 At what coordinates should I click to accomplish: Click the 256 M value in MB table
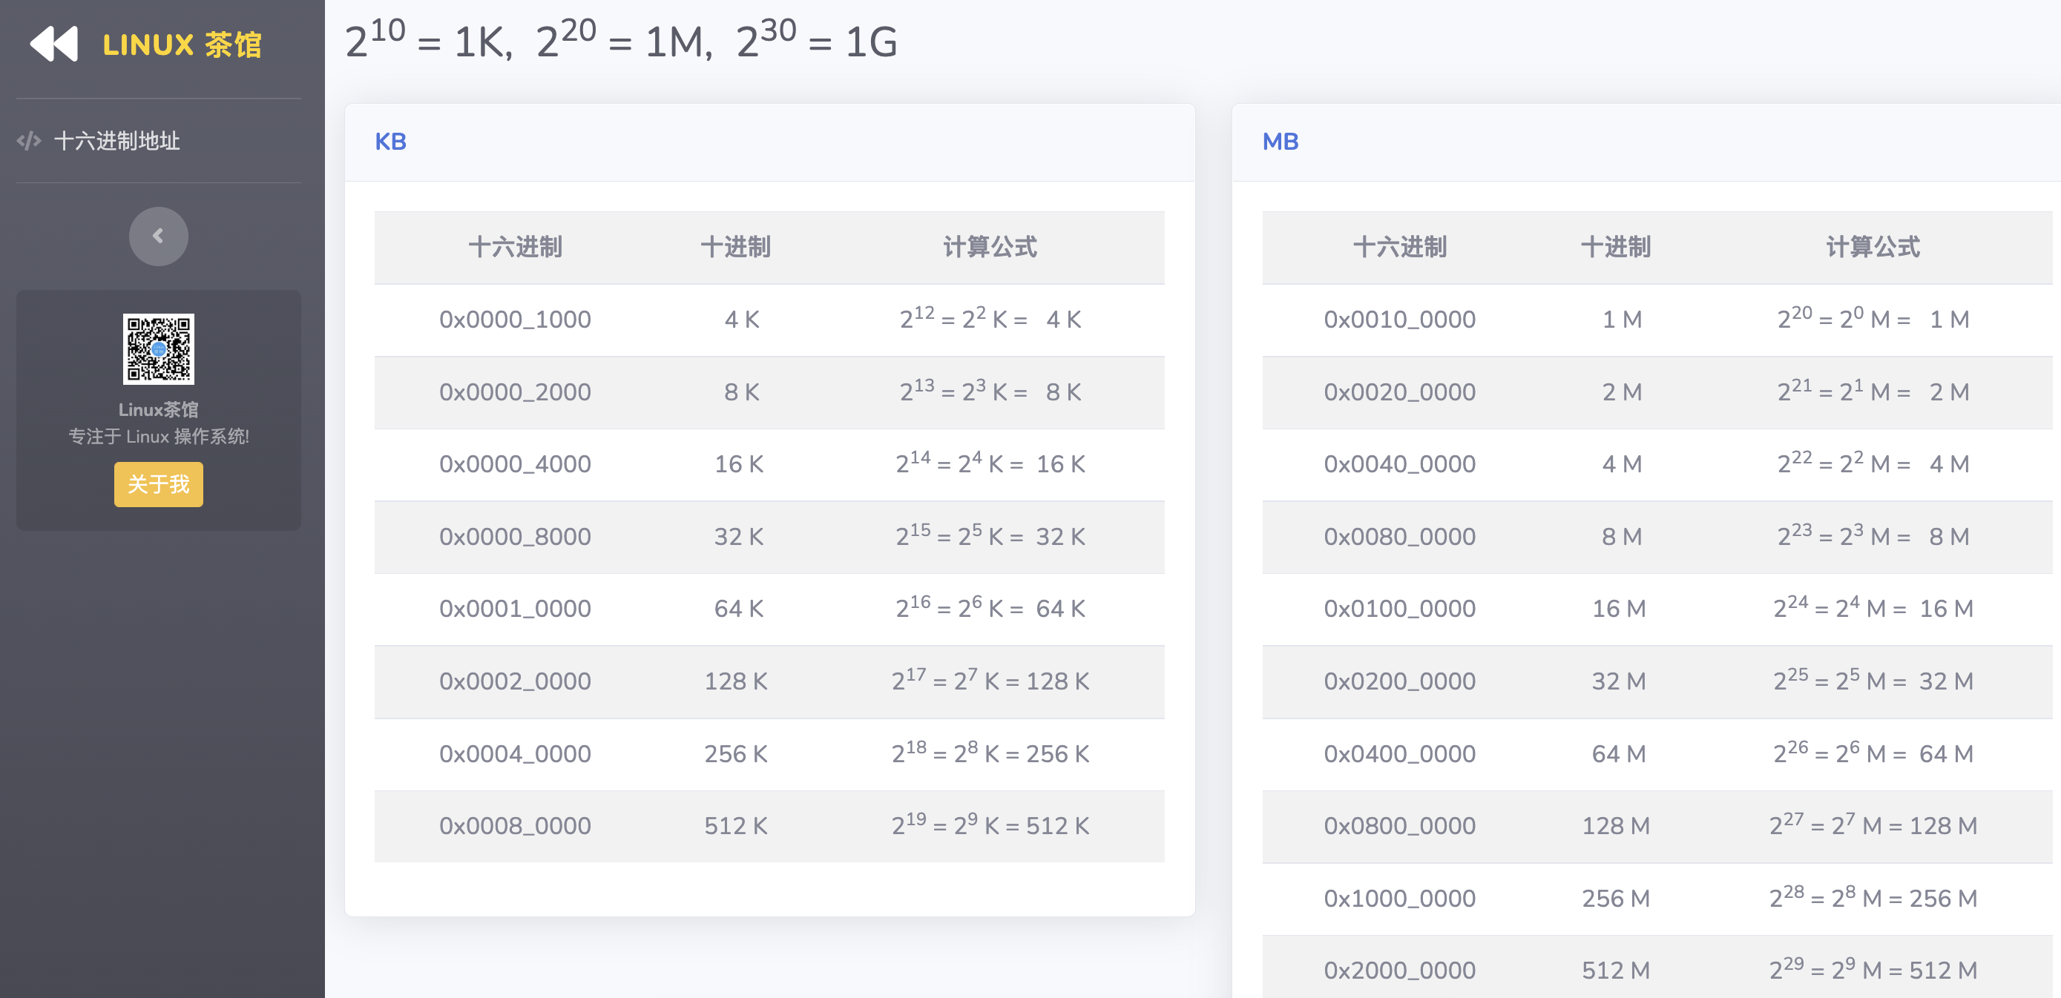[x=1615, y=898]
